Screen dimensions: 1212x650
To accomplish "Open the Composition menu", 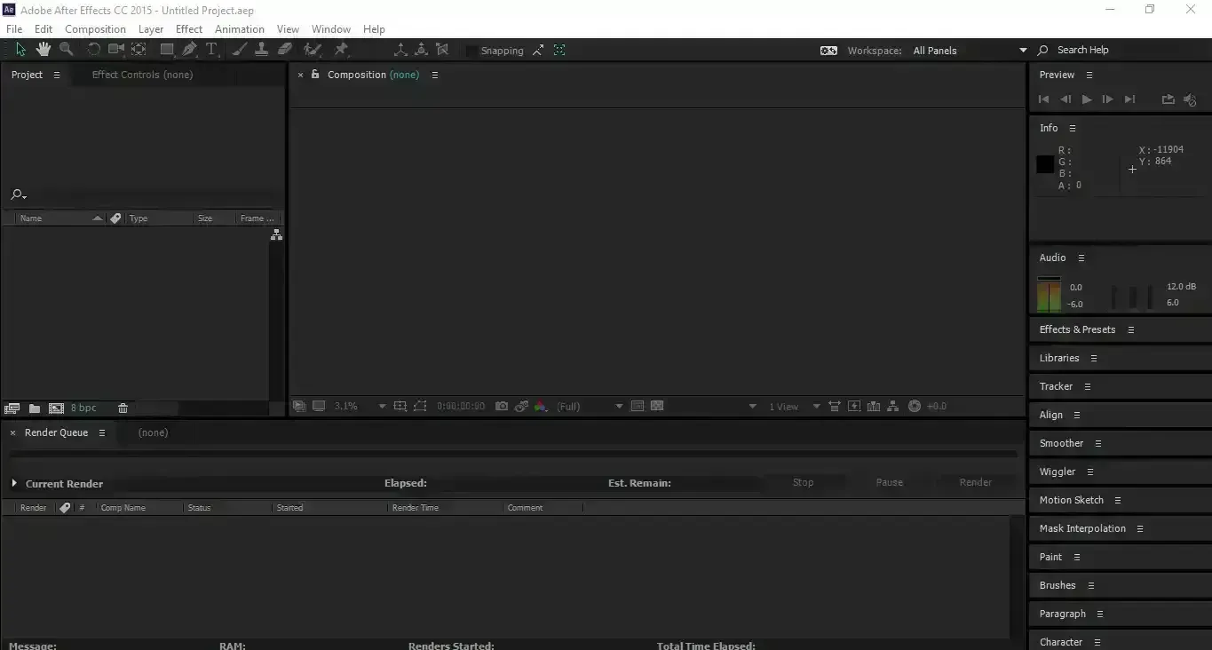I will [x=95, y=28].
